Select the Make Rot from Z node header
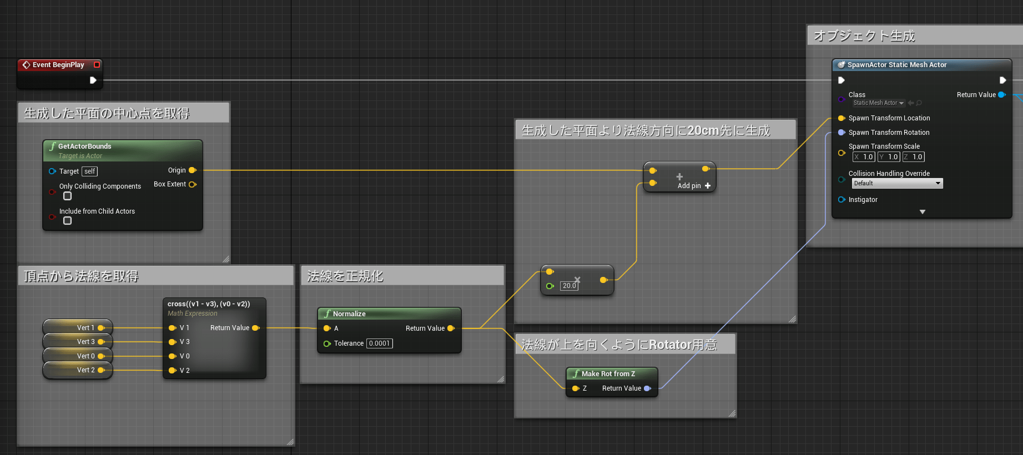1023x455 pixels. coord(612,373)
